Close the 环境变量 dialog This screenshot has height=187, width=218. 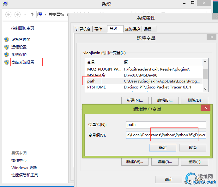click(211, 37)
